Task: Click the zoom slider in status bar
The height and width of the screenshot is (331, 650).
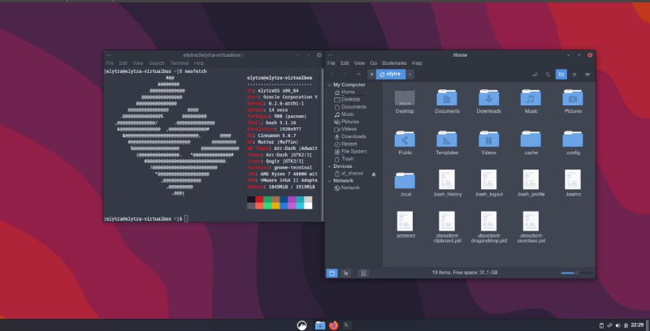Action: click(576, 273)
